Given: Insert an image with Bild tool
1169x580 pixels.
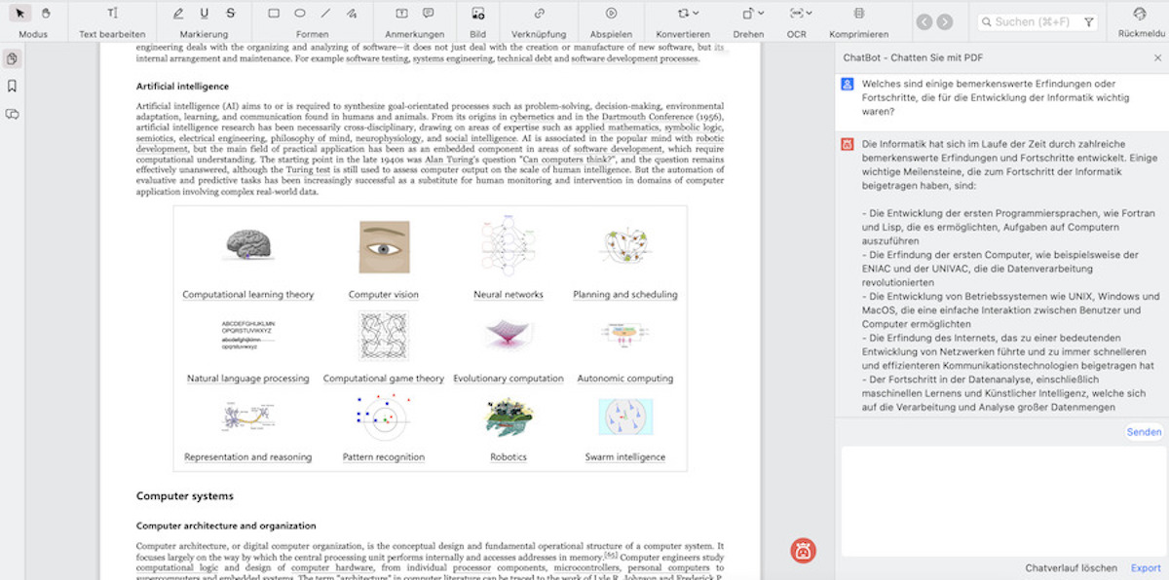Looking at the screenshot, I should [477, 14].
